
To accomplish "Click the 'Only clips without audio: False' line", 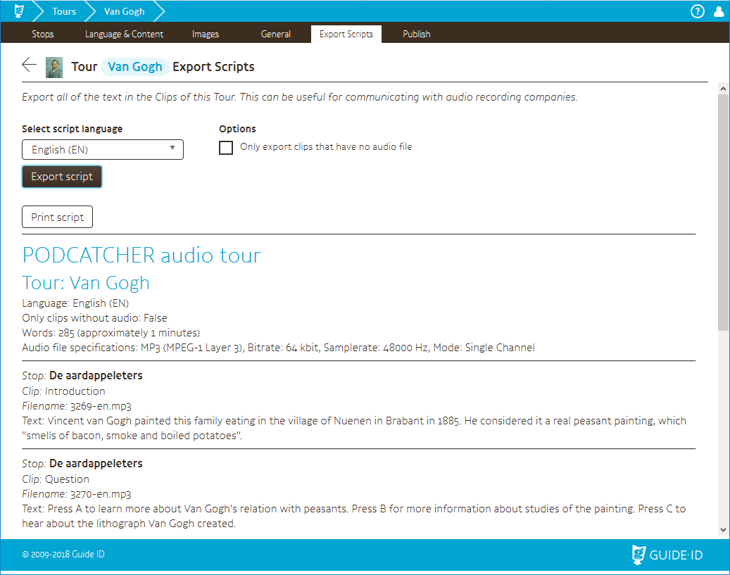I will (x=94, y=318).
